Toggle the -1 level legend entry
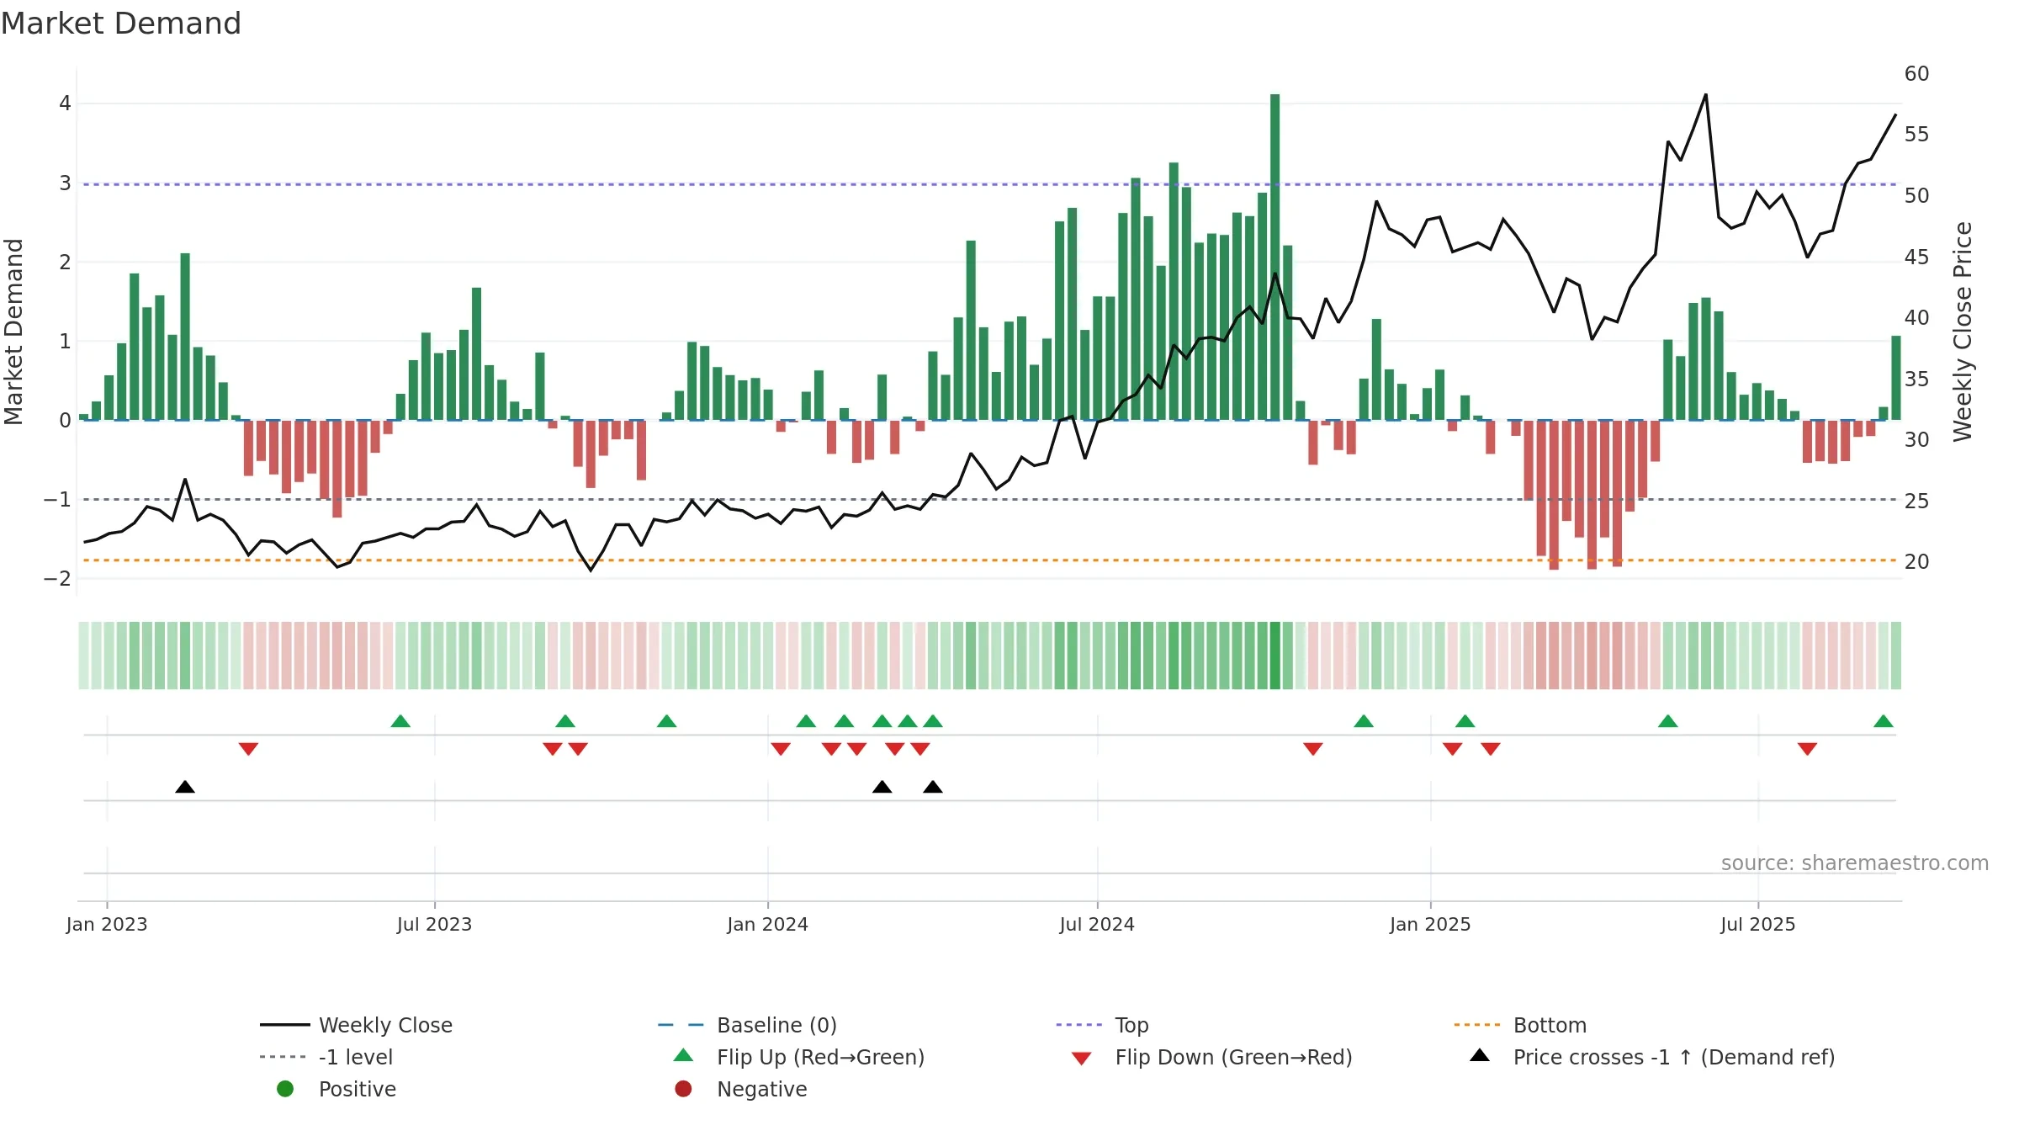The height and width of the screenshot is (1136, 2019). [x=326, y=1057]
